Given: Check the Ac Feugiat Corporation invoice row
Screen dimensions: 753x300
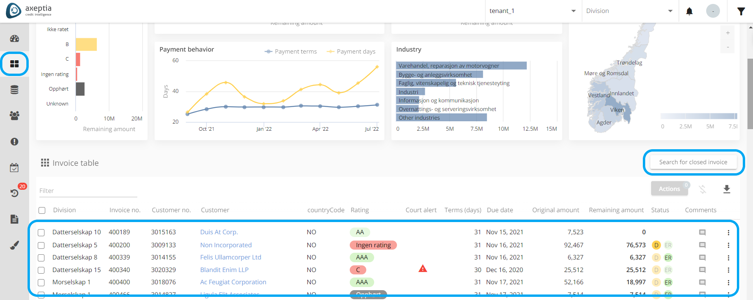Looking at the screenshot, I should [41, 283].
